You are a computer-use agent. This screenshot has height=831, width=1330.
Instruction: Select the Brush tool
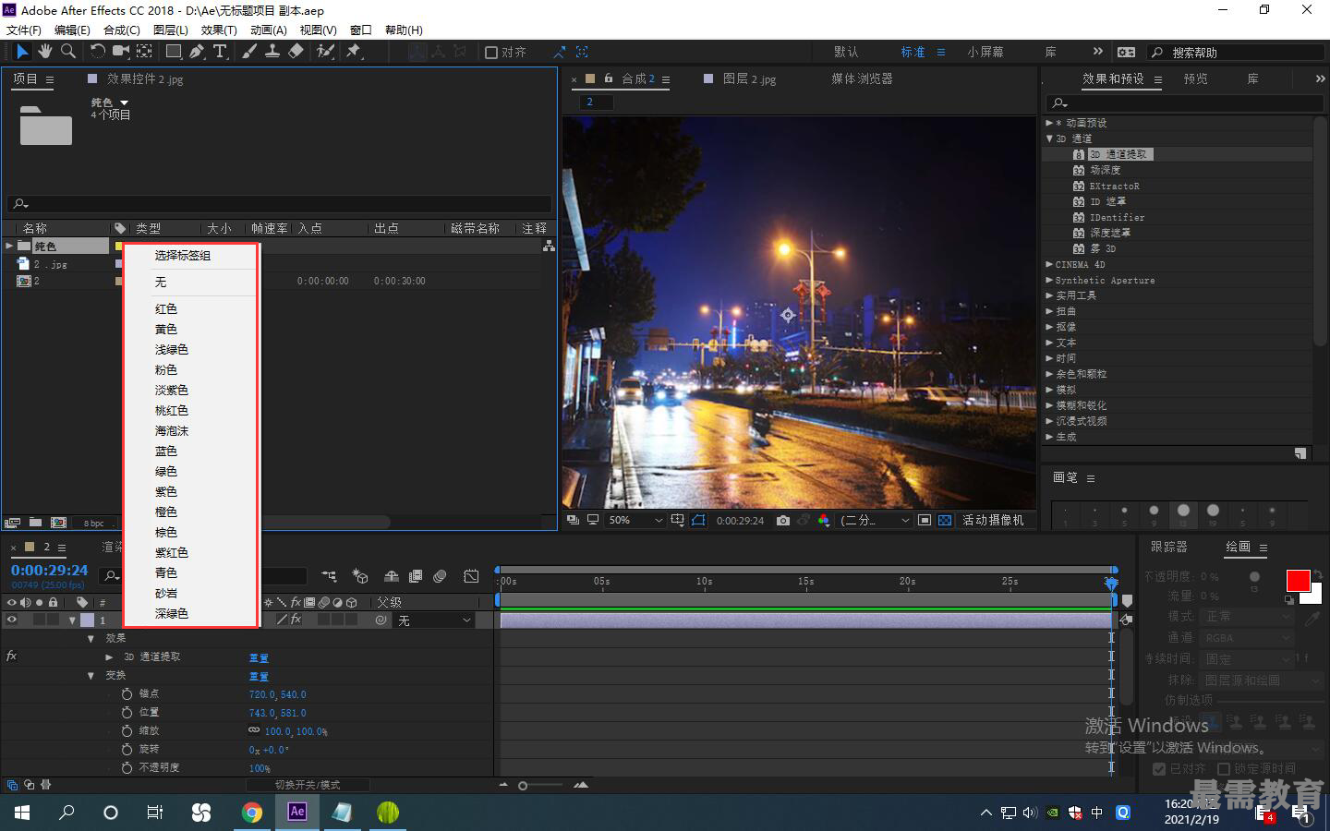tap(249, 52)
